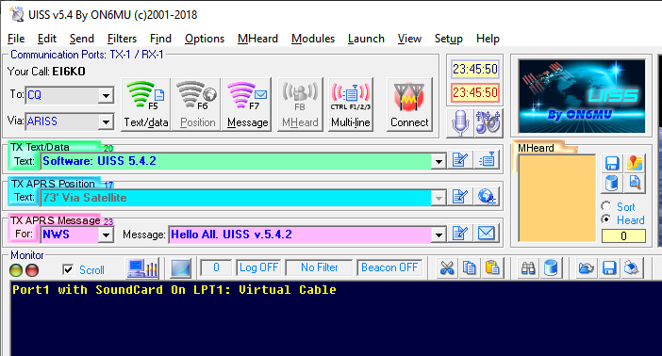This screenshot has width=662, height=356.
Task: Click the red monitor indicator light
Action: coord(32,270)
